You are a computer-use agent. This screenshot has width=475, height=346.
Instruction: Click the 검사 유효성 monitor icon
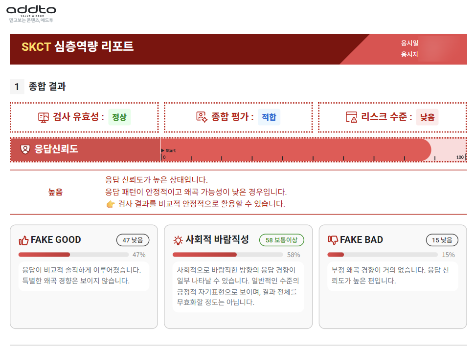[44, 117]
